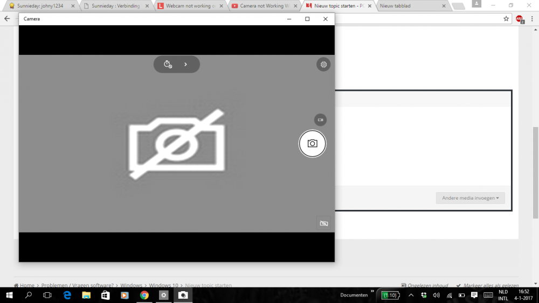This screenshot has height=303, width=539.
Task: Open the Windows 10 breadcrumb link
Action: coord(164,285)
